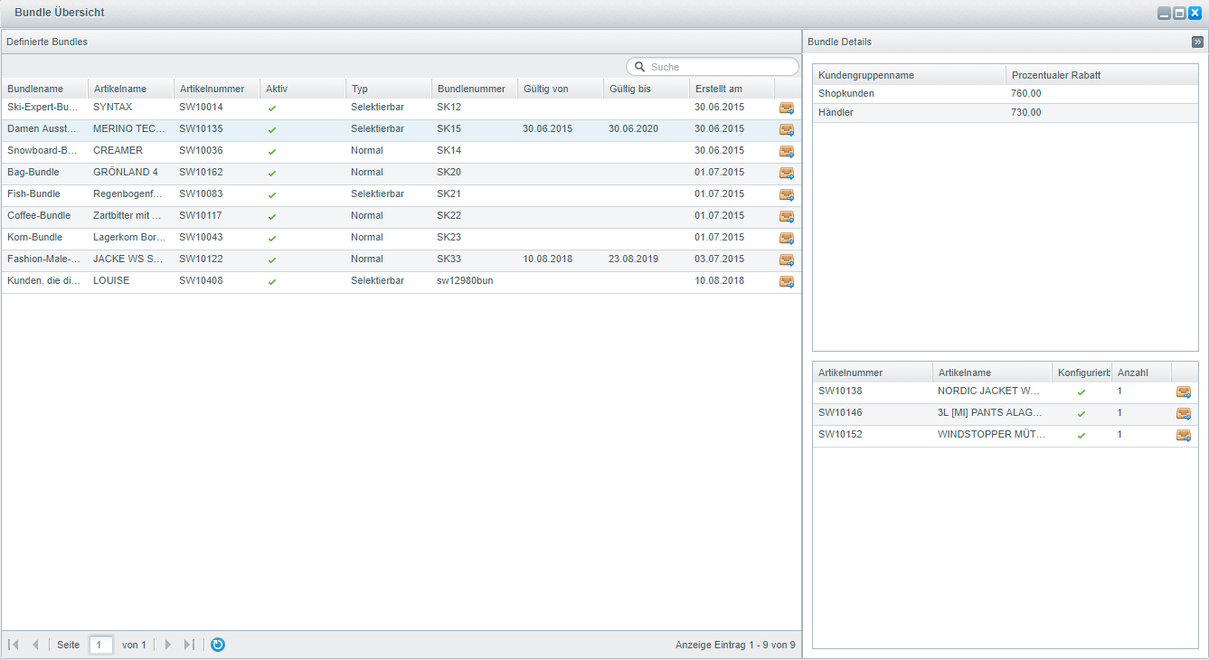
Task: Click discount value 760,00
Action: [1026, 93]
